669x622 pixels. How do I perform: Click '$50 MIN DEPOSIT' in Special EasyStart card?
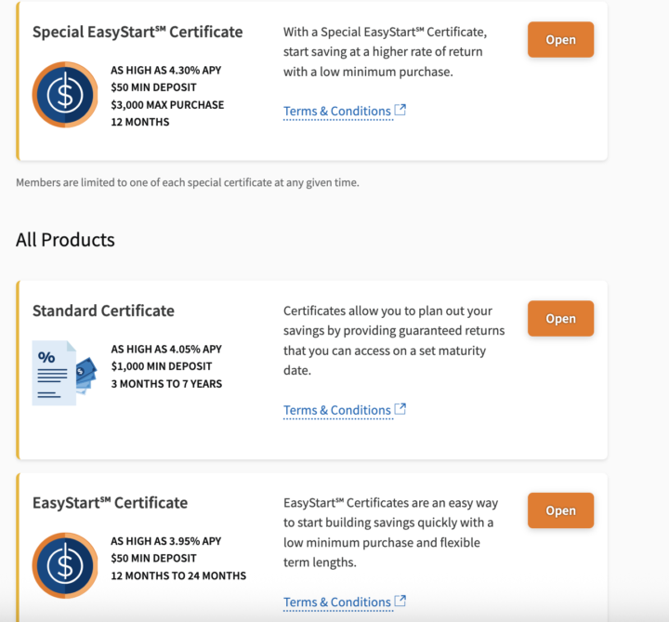tap(153, 87)
